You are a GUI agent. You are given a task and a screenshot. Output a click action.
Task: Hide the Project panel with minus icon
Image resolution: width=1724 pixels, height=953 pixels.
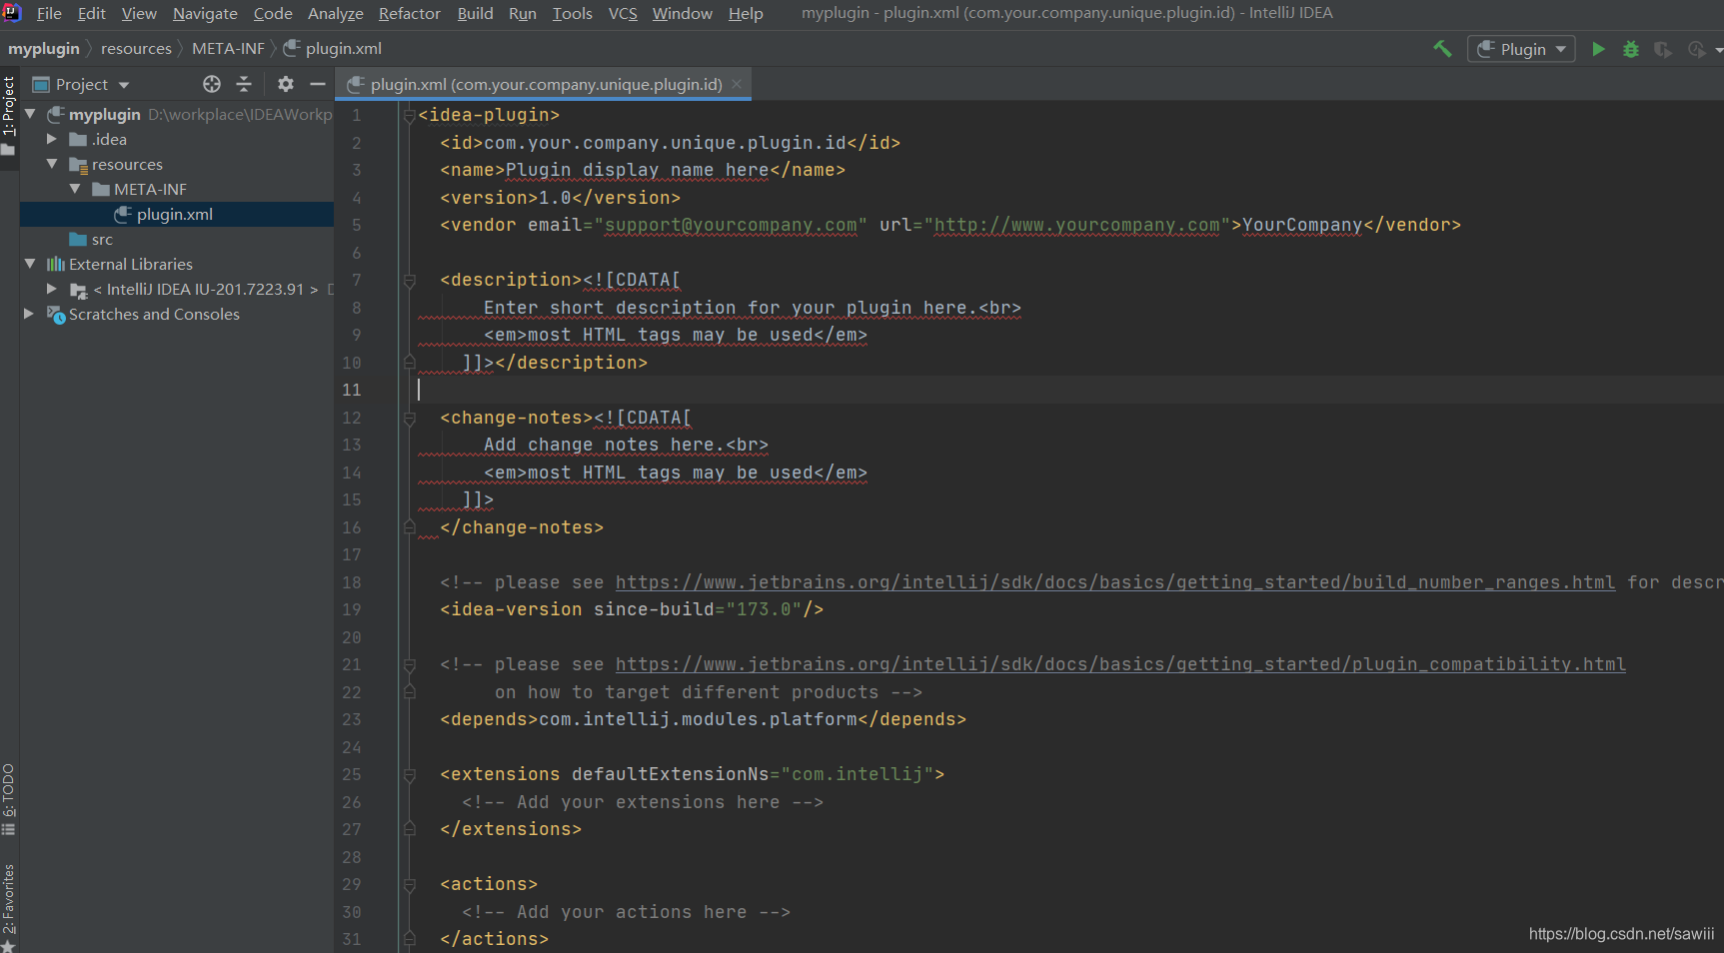(318, 84)
